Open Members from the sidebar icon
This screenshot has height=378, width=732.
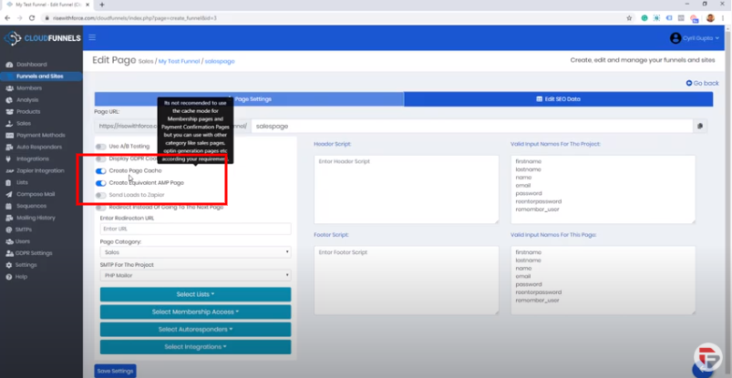point(8,88)
